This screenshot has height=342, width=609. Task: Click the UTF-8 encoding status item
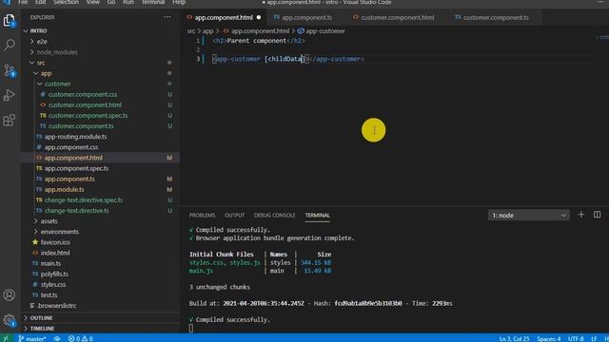[x=576, y=338]
